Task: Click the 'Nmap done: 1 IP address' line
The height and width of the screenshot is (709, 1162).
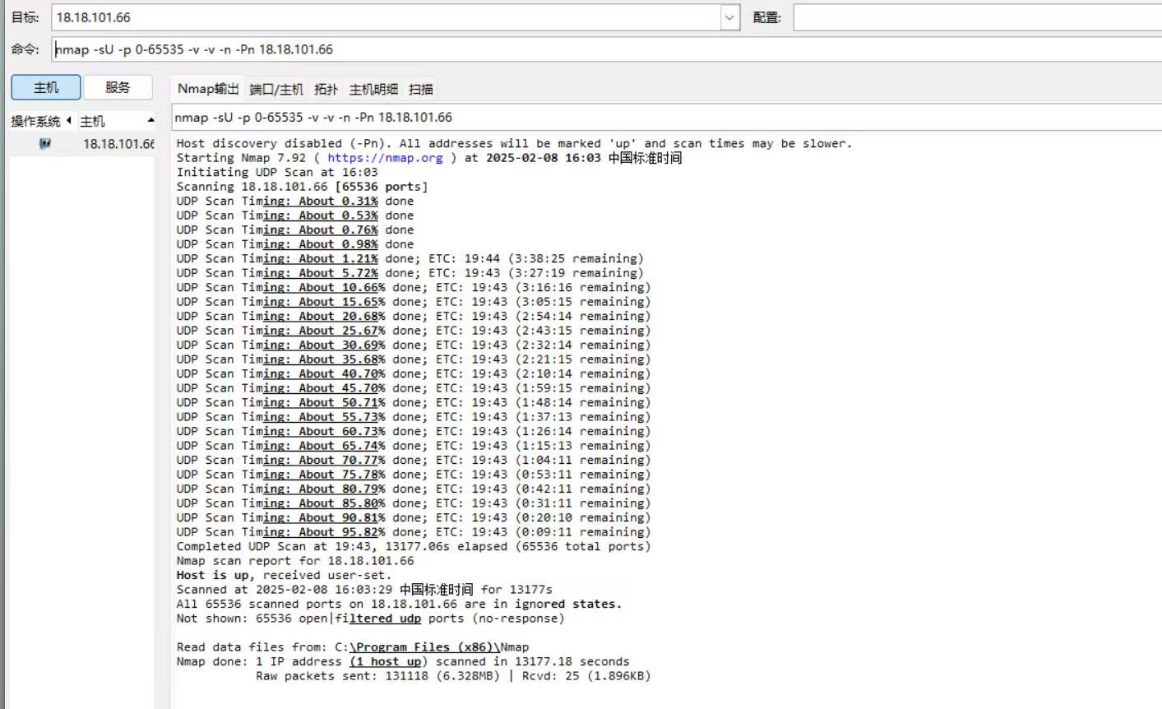Action: [403, 661]
